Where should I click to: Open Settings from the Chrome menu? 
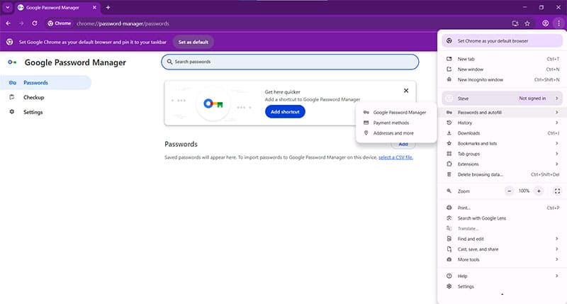pos(502,286)
